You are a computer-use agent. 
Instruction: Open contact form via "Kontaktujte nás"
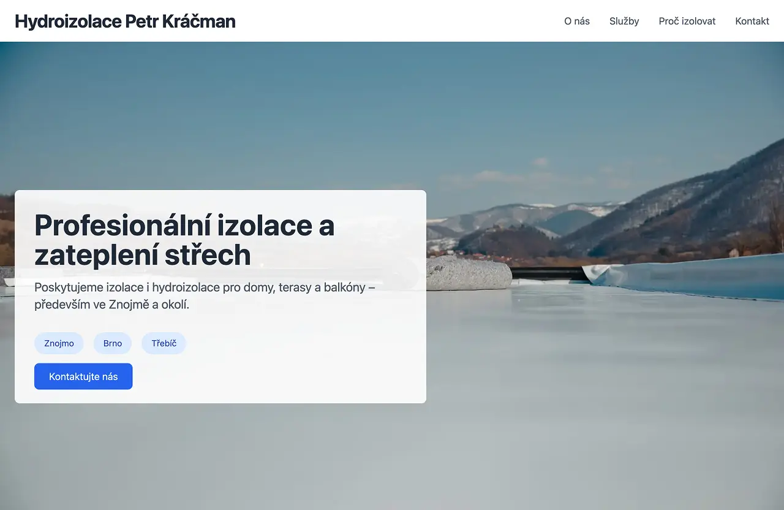[83, 376]
